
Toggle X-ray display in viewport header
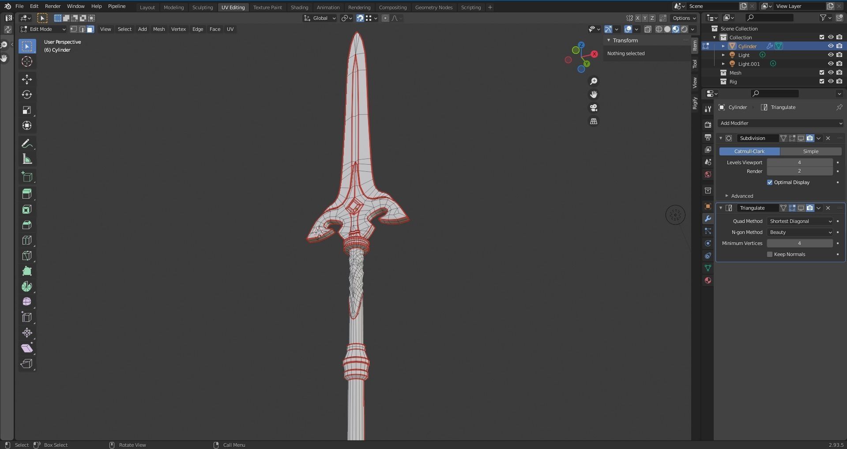(647, 29)
